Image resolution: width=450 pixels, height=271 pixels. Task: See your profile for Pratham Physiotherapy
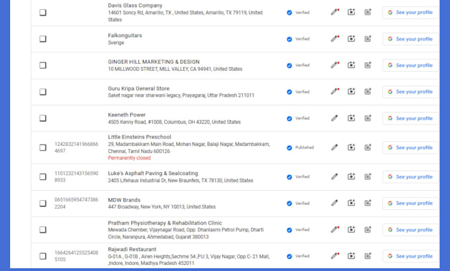(x=410, y=230)
